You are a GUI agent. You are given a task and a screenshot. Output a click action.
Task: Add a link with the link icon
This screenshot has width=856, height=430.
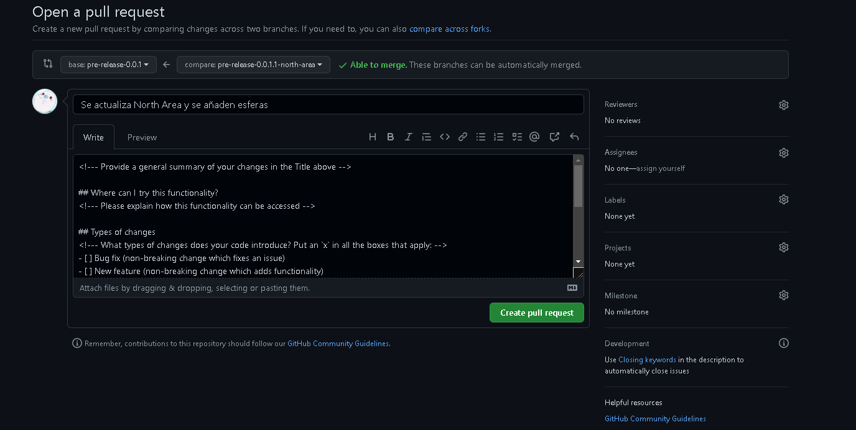(463, 137)
